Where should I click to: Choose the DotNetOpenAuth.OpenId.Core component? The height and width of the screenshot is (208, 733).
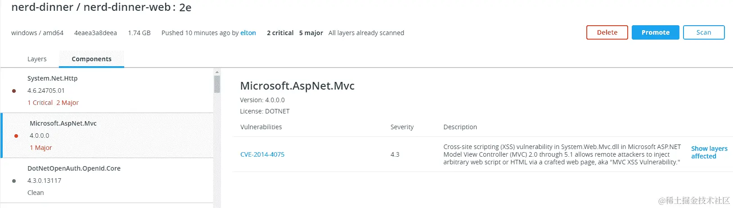pos(74,168)
